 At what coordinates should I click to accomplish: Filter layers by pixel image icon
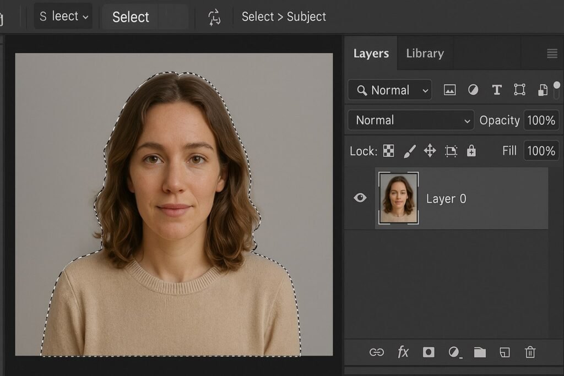tap(449, 90)
